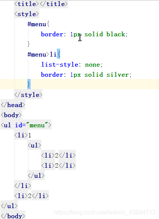Click the 'list-style: none;' declaration
Image resolution: width=159 pixels, height=219 pixels.
click(x=72, y=64)
